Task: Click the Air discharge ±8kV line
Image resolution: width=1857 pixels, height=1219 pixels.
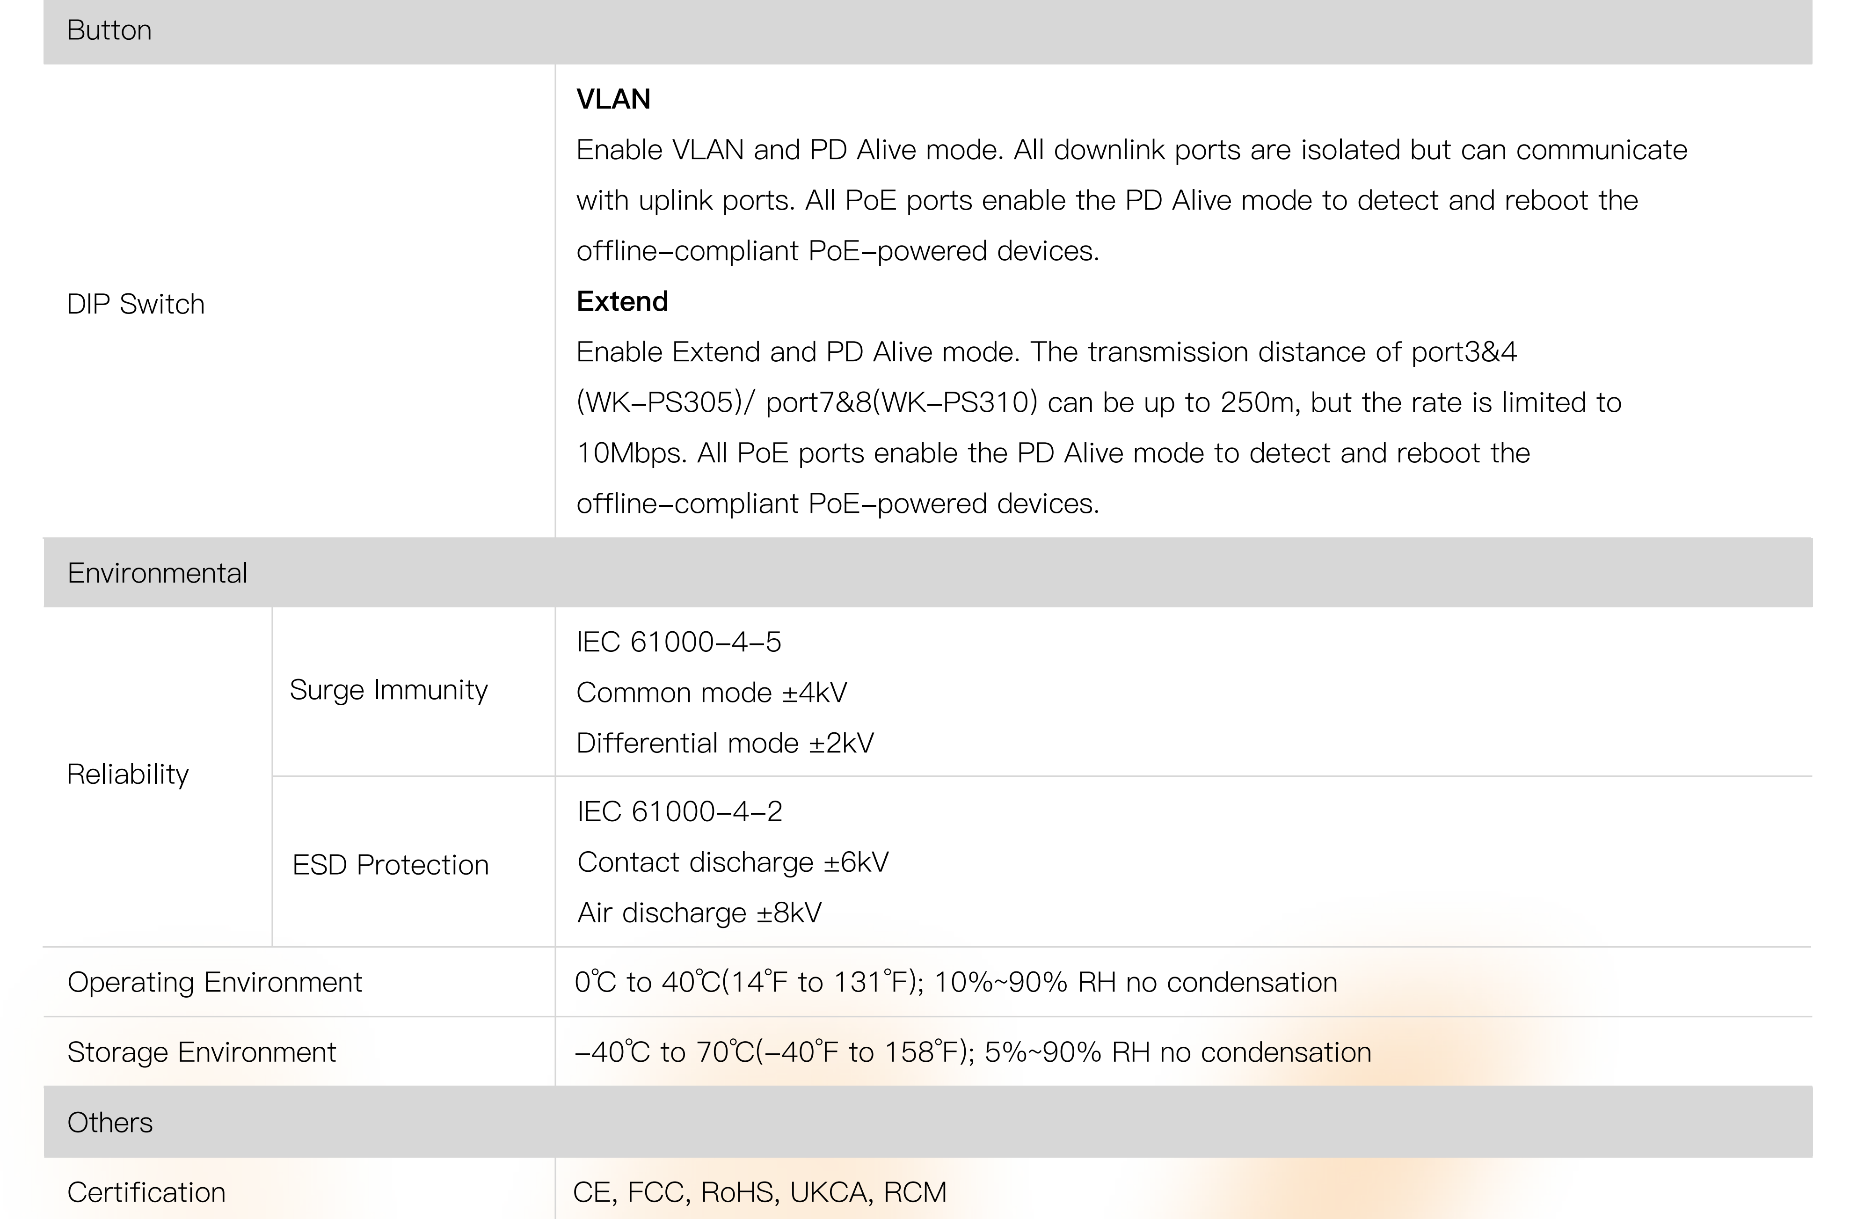Action: pos(699,912)
